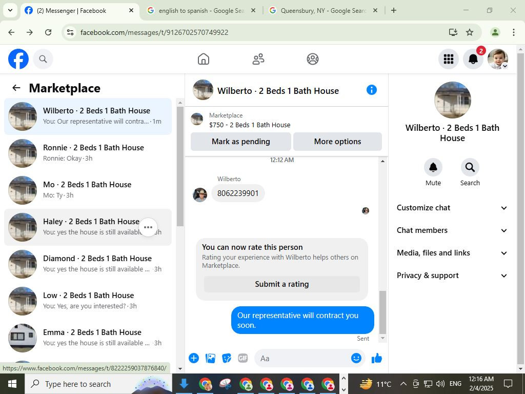Send a thumbs-up like
This screenshot has width=525, height=394.
point(377,358)
